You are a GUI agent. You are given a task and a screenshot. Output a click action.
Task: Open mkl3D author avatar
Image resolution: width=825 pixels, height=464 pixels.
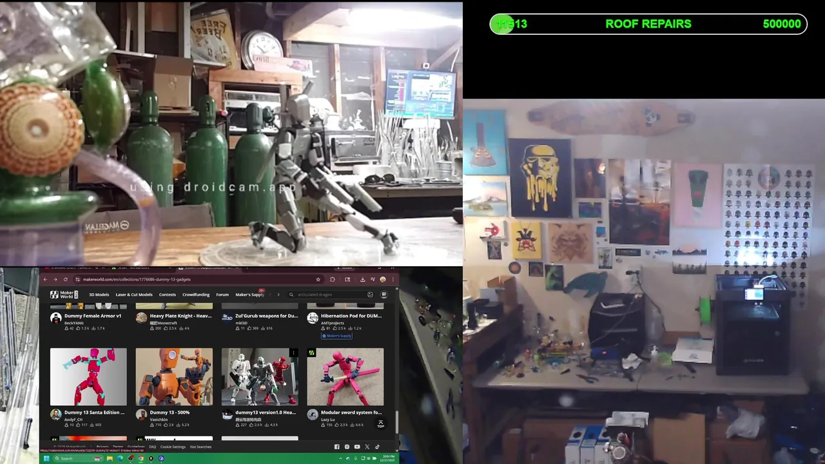coord(227,318)
